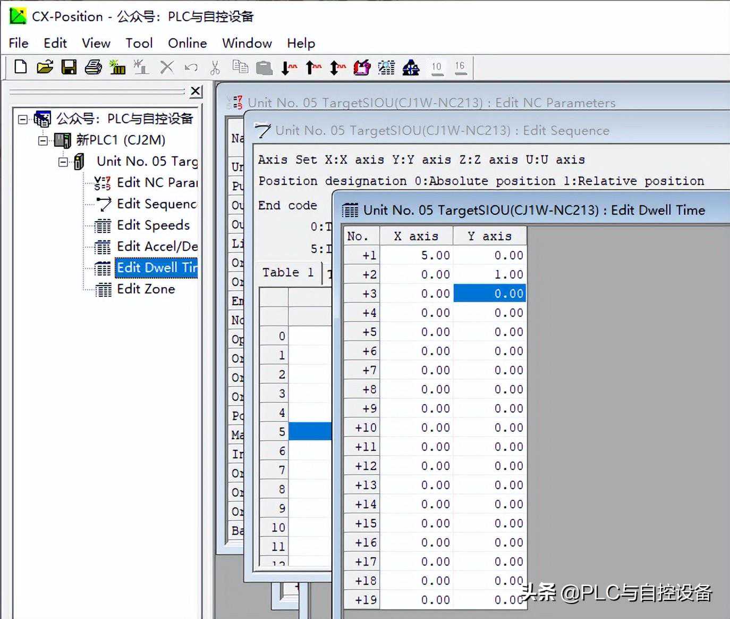
Task: Select the Table 1 tab
Action: tap(287, 273)
